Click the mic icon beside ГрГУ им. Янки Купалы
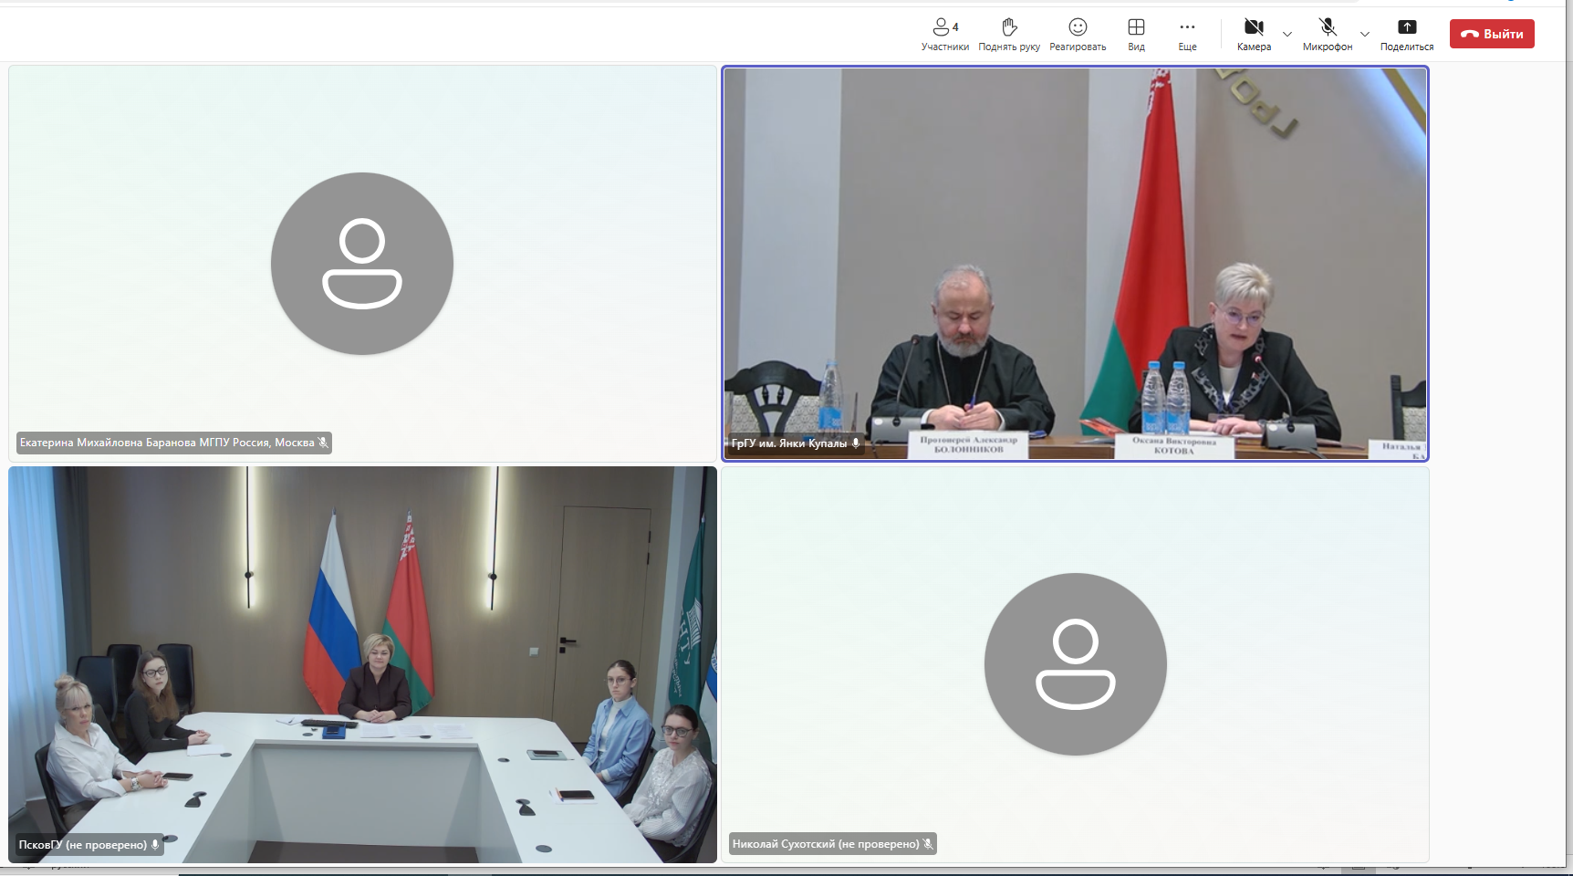Viewport: 1573px width, 876px height. [856, 443]
